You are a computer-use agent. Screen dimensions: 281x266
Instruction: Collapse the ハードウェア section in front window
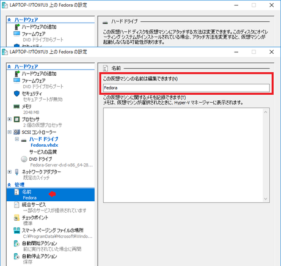pyautogui.click(x=9, y=67)
